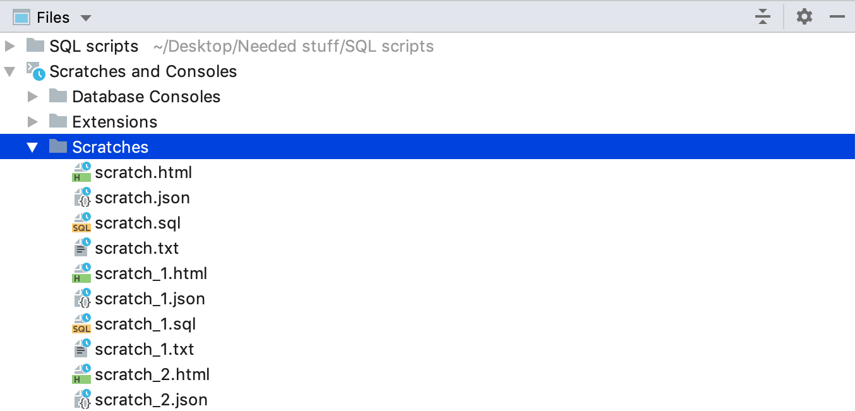Expand the Extensions folder

tap(33, 122)
